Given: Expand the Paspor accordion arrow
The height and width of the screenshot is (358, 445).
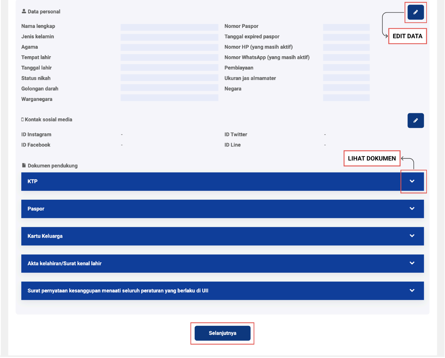Looking at the screenshot, I should (x=412, y=209).
